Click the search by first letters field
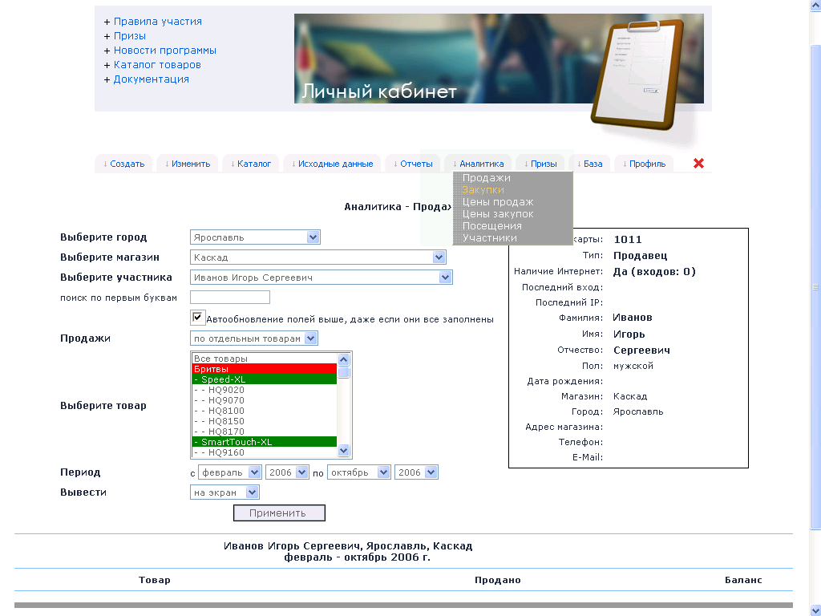The height and width of the screenshot is (616, 821). (230, 298)
